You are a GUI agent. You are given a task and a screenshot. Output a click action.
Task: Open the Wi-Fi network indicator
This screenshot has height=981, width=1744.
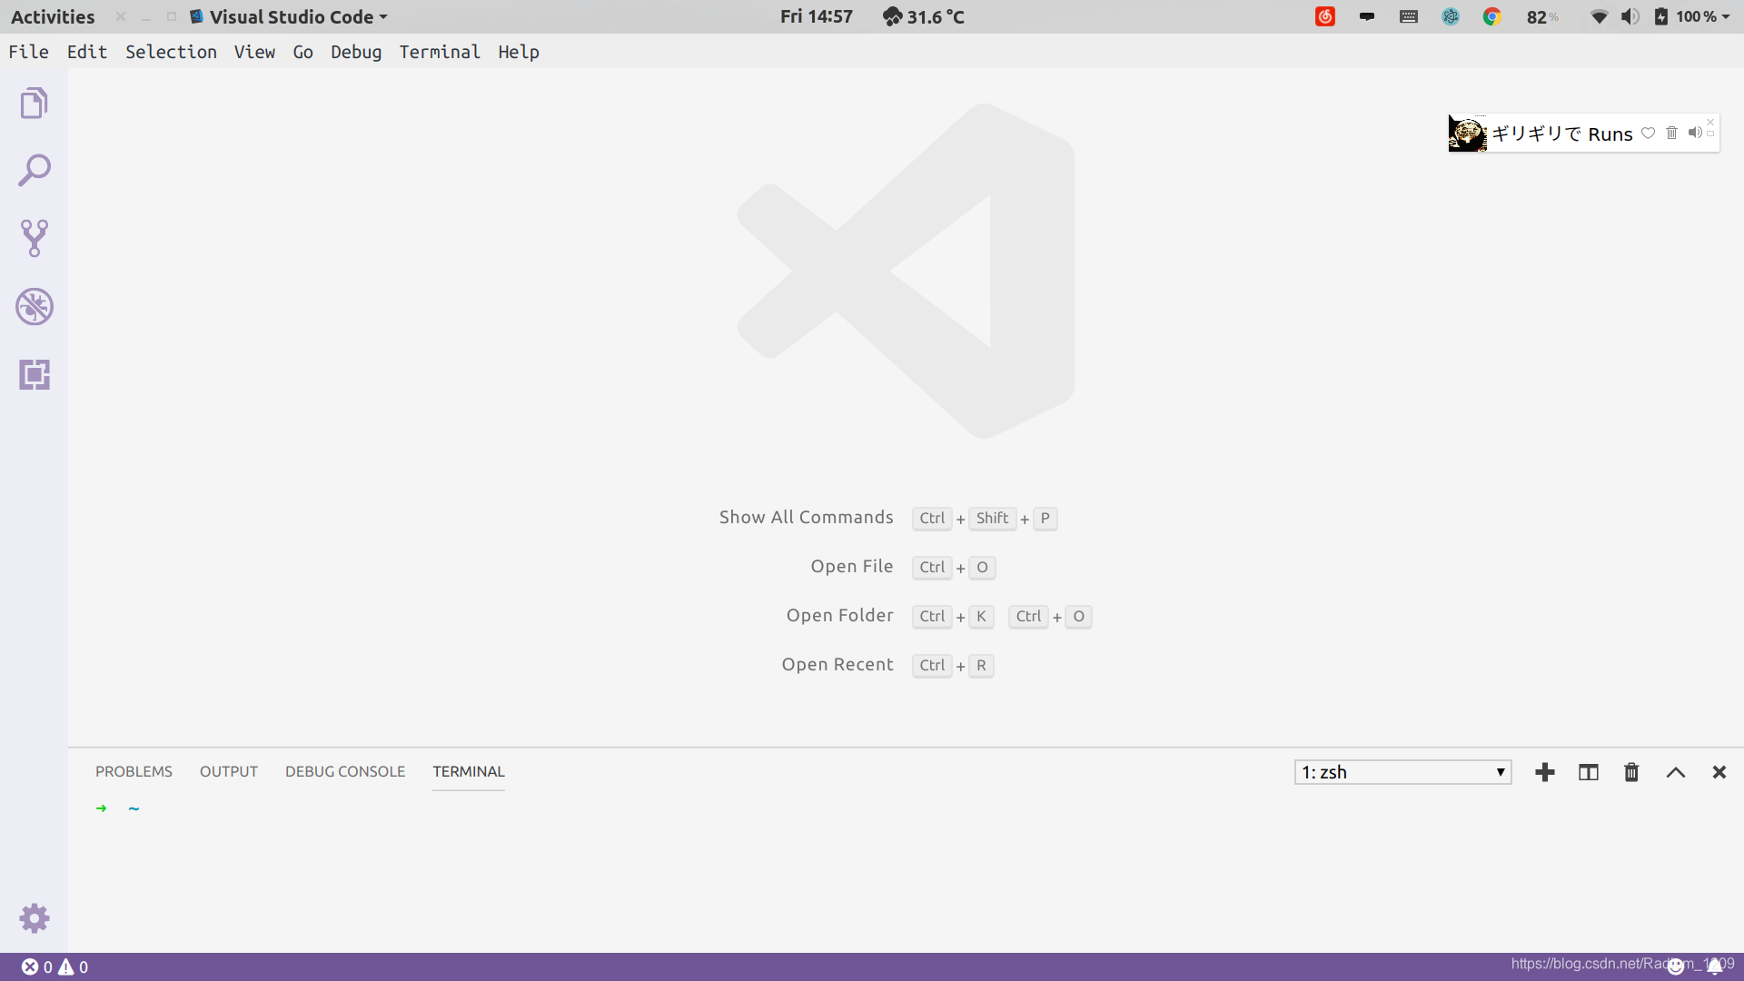[1600, 16]
